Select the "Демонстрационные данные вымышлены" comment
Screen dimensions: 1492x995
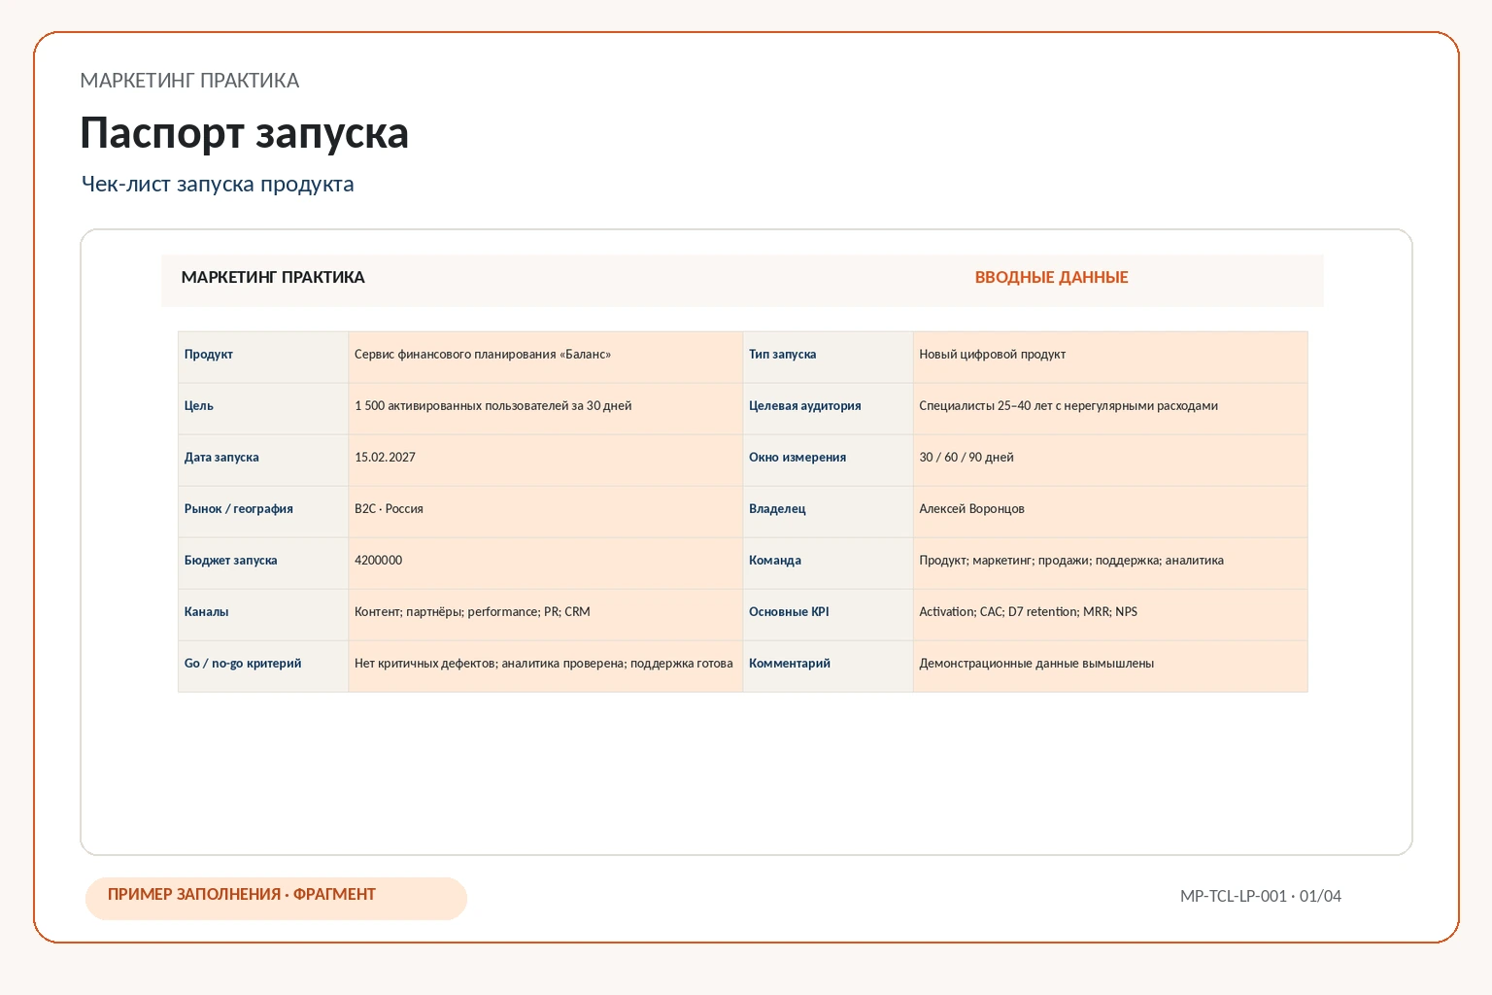[1110, 666]
